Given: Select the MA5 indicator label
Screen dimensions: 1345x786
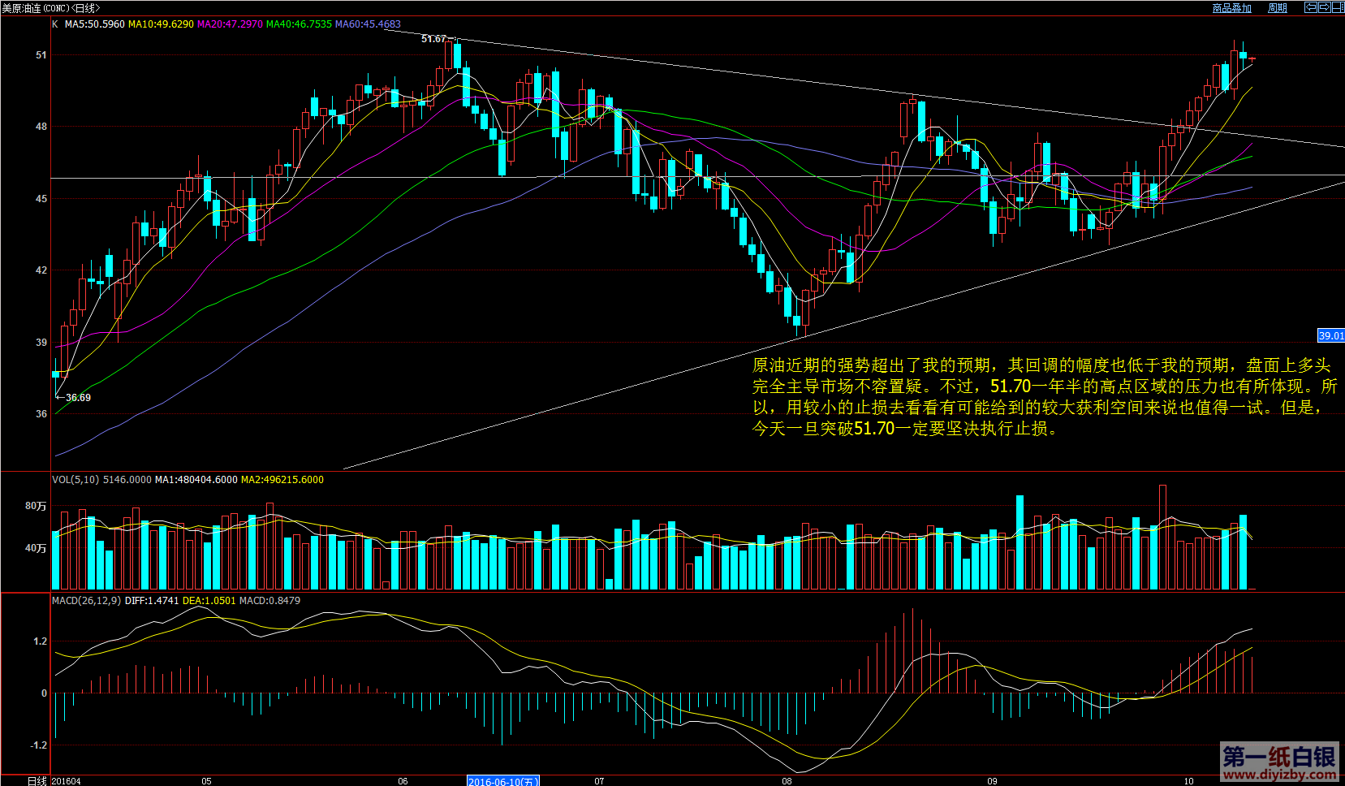Looking at the screenshot, I should pos(94,24).
